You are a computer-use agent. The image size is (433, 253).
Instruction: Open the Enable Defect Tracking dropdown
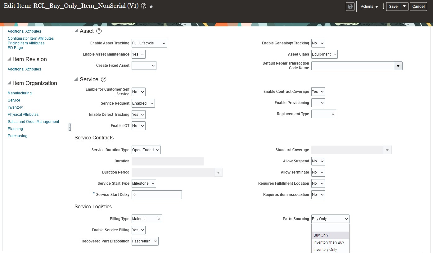coord(138,115)
